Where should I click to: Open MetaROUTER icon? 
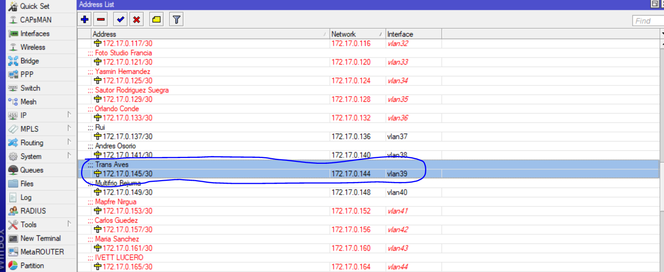[x=13, y=252]
